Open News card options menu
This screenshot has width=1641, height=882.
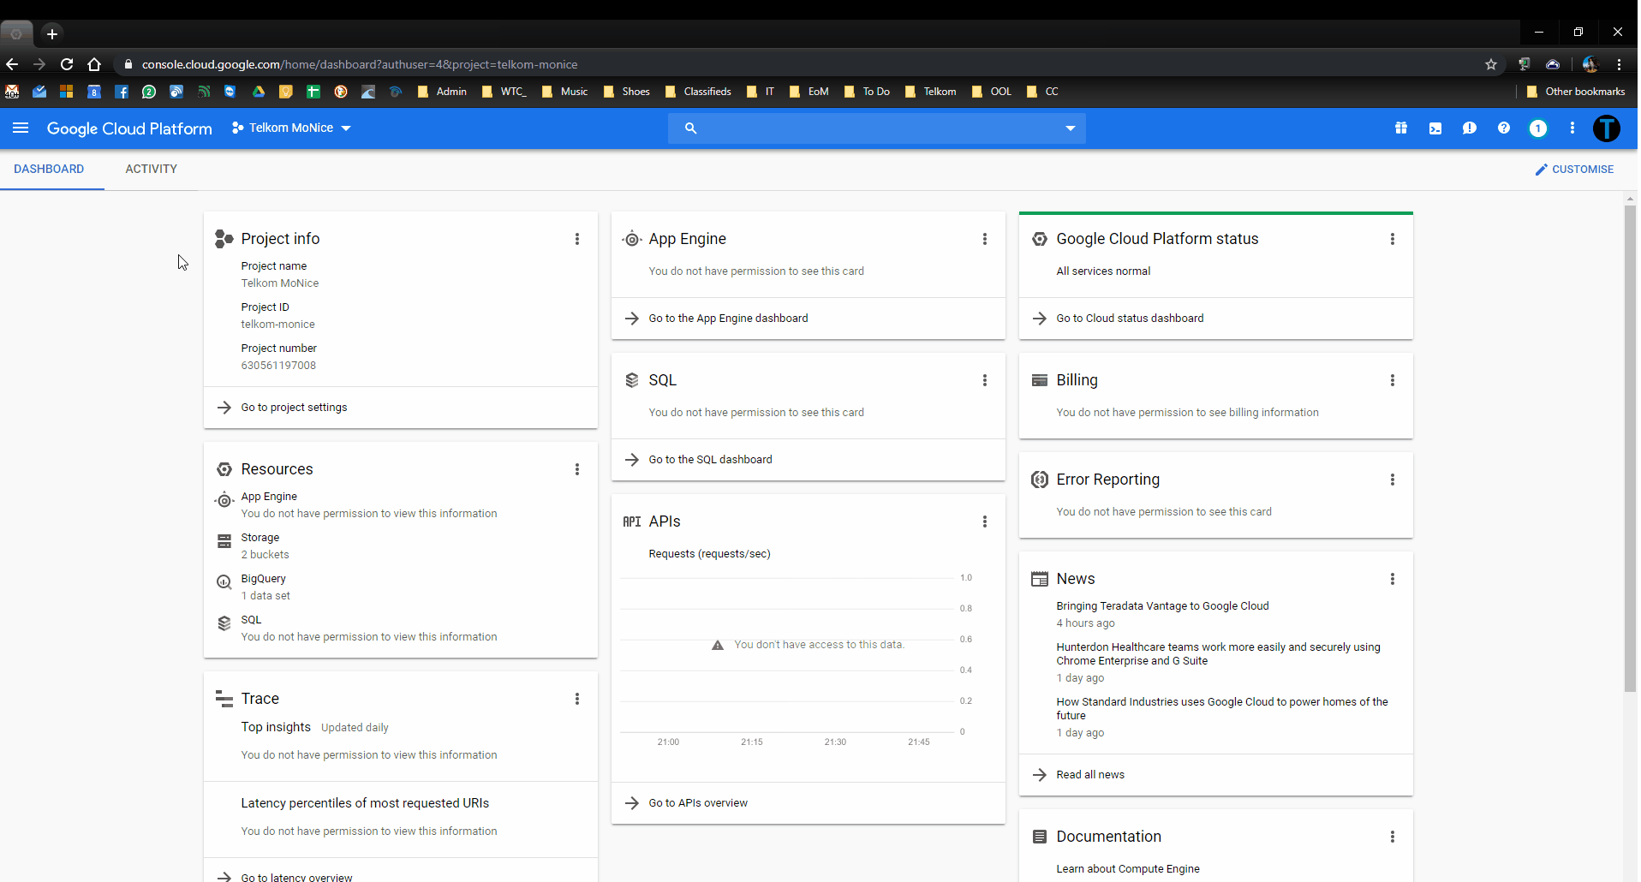point(1393,579)
